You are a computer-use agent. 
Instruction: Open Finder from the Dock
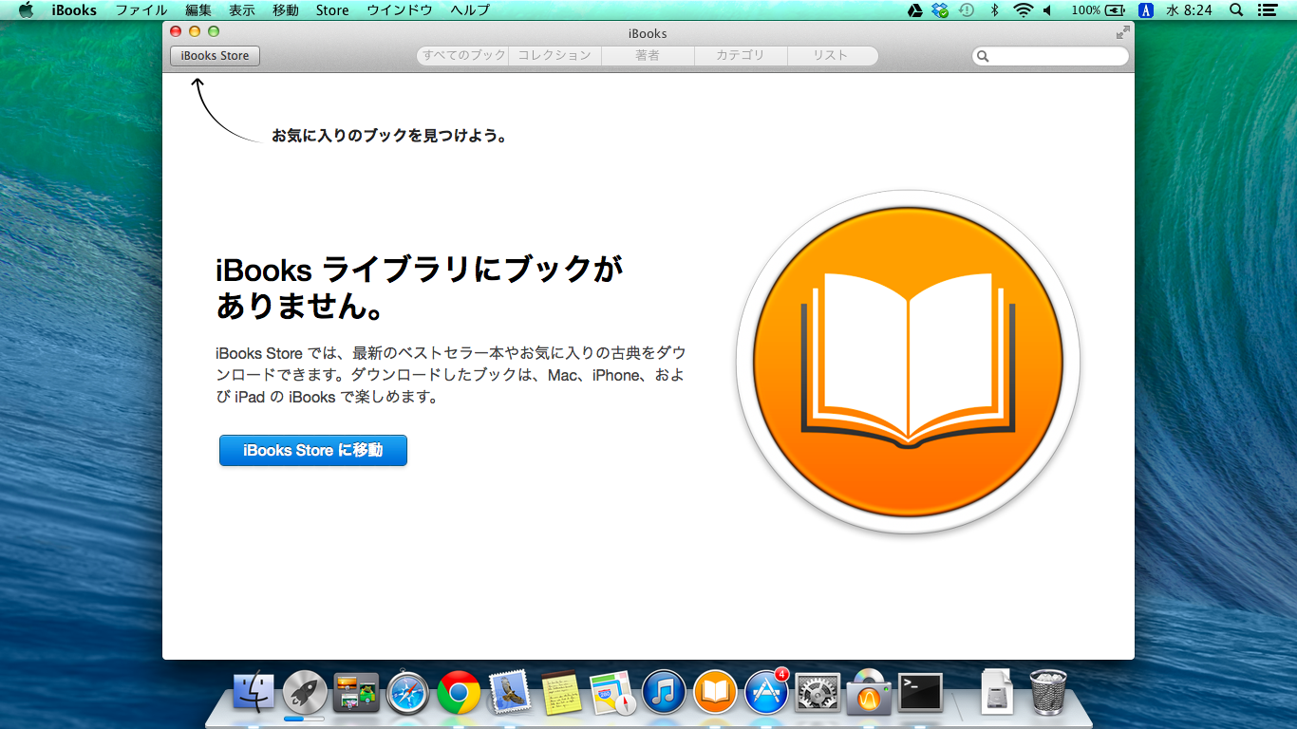254,693
